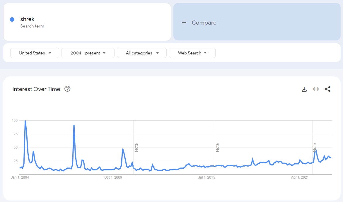
Task: Open help for Interest Over Time
Action: 67,89
